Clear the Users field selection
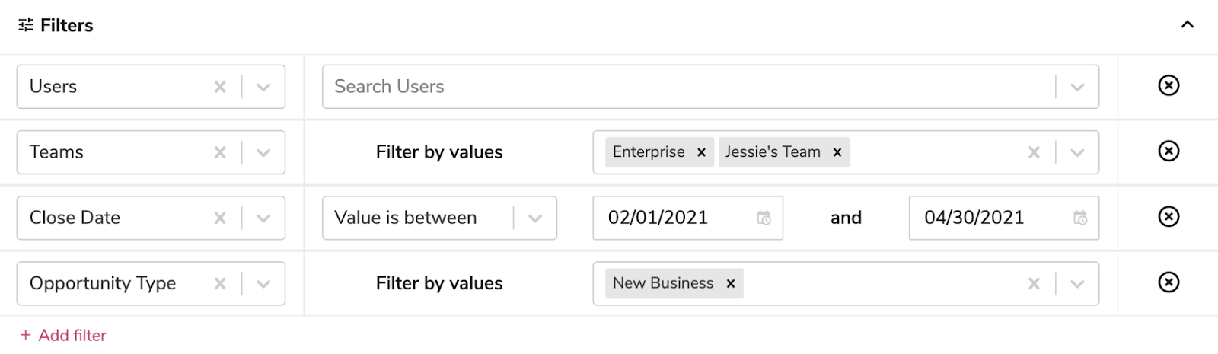 tap(220, 87)
